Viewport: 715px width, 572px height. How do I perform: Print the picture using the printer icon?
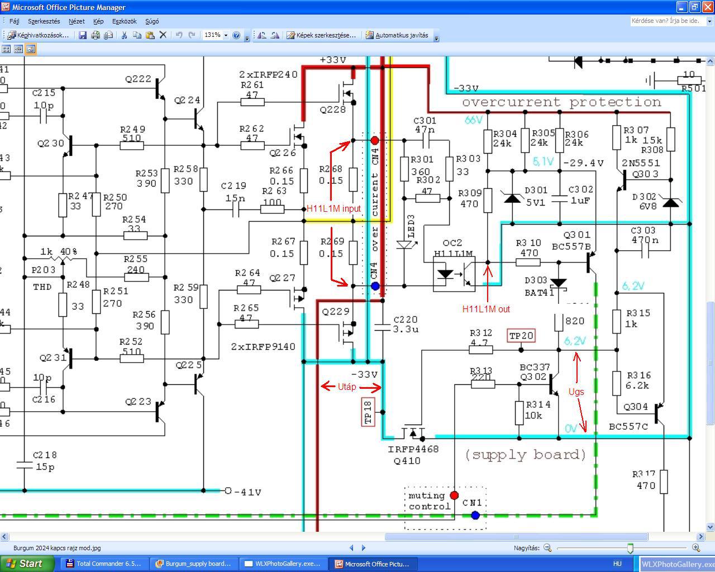pyautogui.click(x=96, y=35)
